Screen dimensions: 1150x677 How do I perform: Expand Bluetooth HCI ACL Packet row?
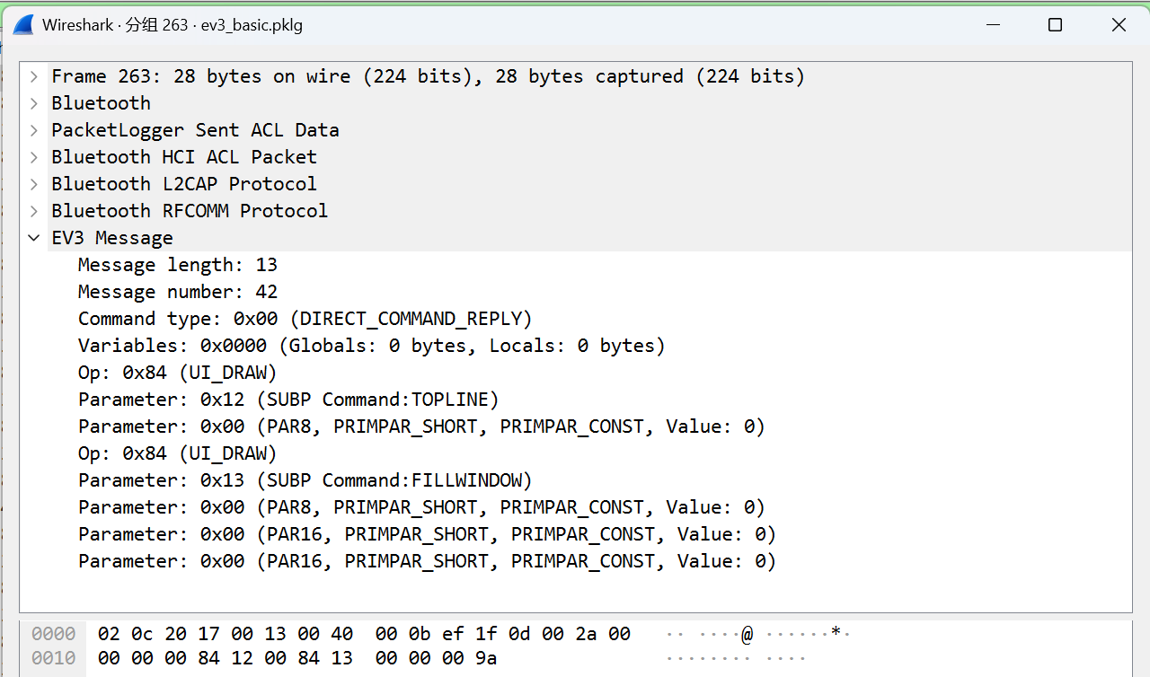[34, 157]
